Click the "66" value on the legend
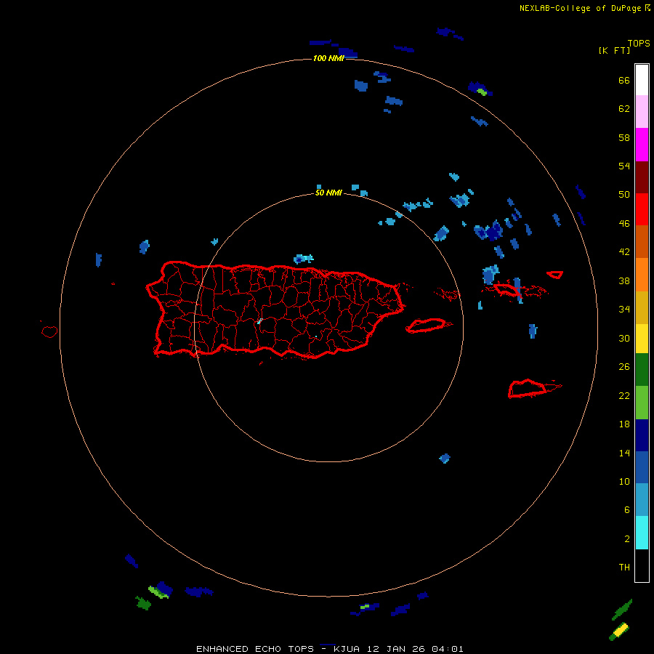The width and height of the screenshot is (654, 654). pos(624,80)
